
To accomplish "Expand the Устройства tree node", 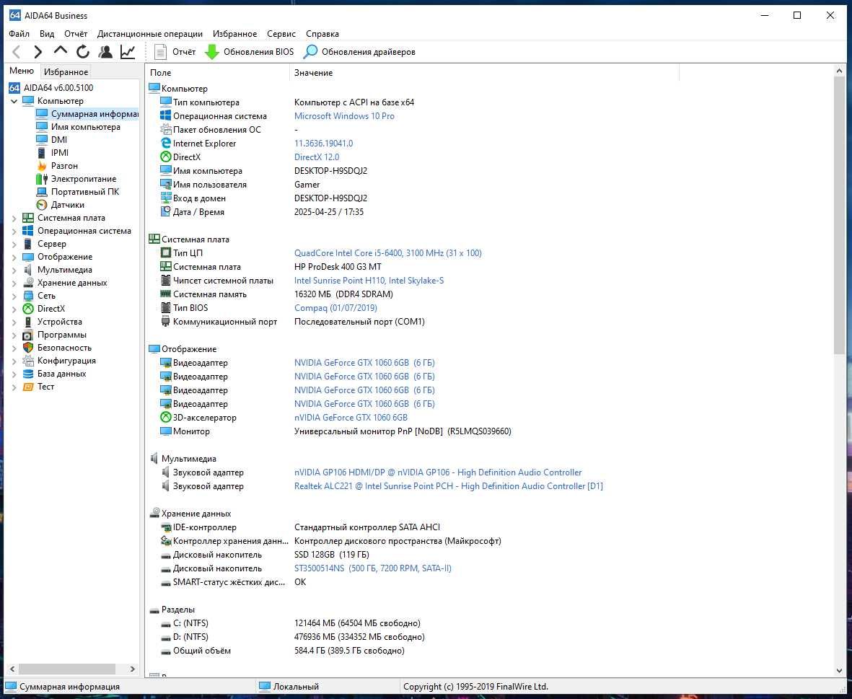I will [x=14, y=322].
